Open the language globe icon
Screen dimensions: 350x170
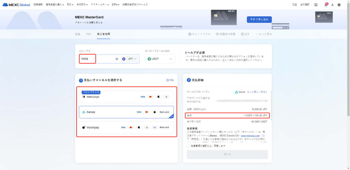point(339,5)
